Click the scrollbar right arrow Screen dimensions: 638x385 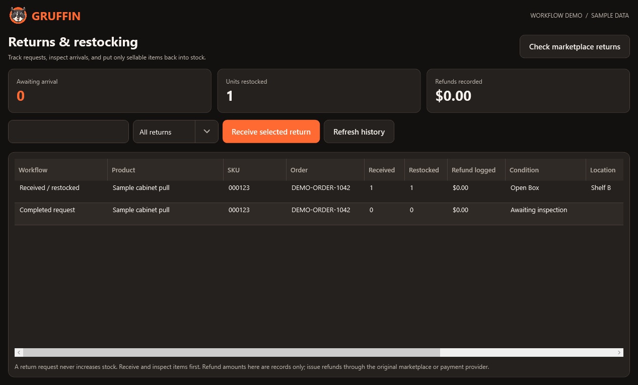pyautogui.click(x=619, y=352)
